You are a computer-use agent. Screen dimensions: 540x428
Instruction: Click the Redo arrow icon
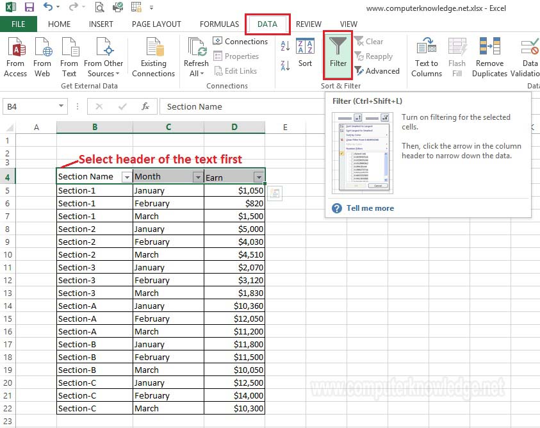click(73, 6)
